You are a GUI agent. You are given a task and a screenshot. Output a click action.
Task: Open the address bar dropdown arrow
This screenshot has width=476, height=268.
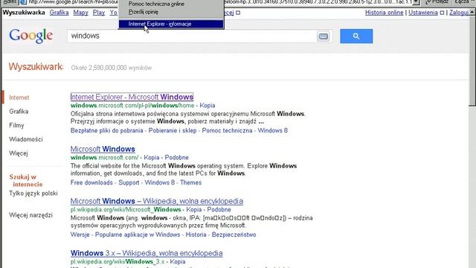(x=416, y=2)
